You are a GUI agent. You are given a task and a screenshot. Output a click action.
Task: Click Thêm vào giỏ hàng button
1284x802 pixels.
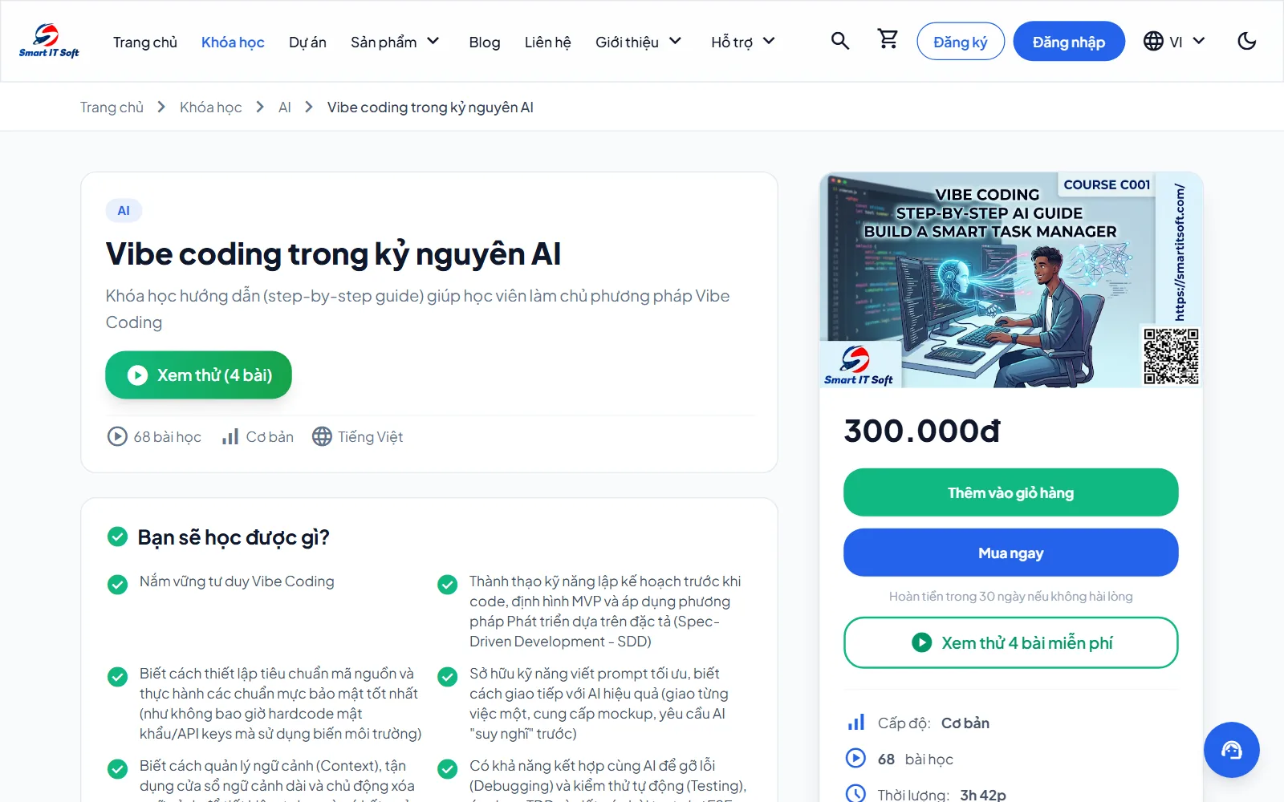[x=1011, y=492]
